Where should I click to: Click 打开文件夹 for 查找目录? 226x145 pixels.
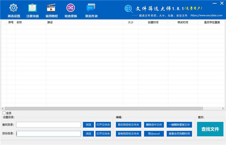pyautogui.click(x=103, y=125)
